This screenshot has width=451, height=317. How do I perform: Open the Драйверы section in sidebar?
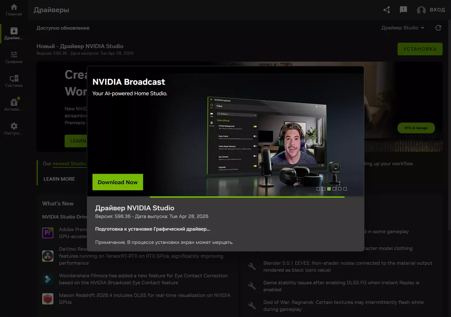[x=14, y=34]
